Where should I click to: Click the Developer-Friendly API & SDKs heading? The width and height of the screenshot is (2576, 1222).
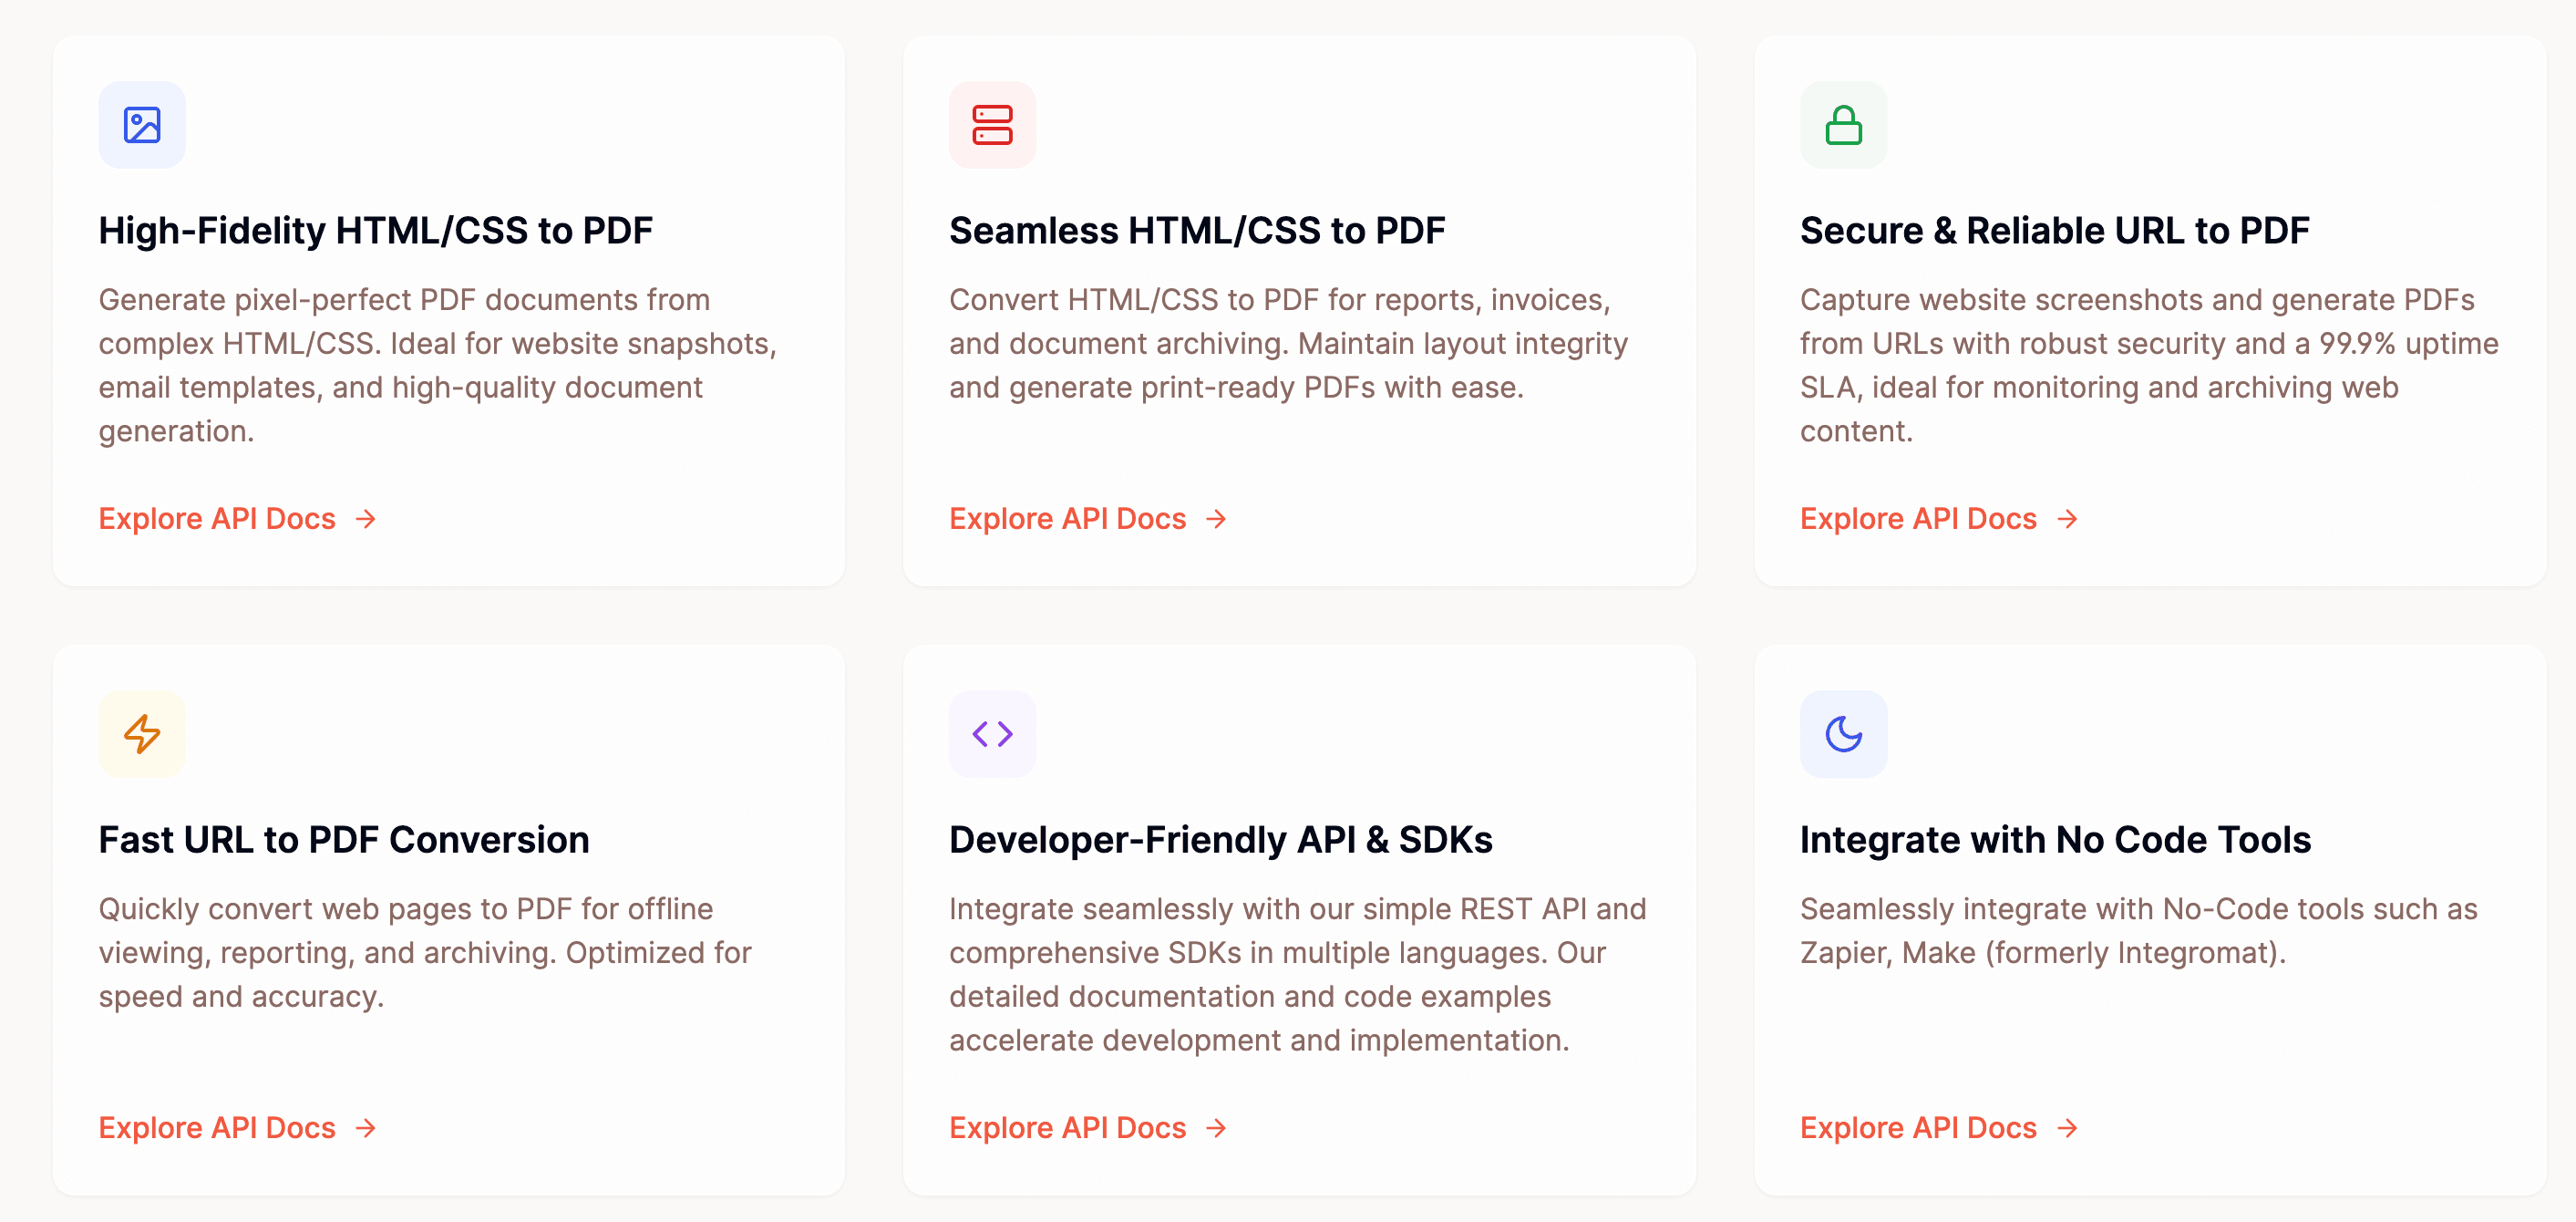(x=1220, y=841)
